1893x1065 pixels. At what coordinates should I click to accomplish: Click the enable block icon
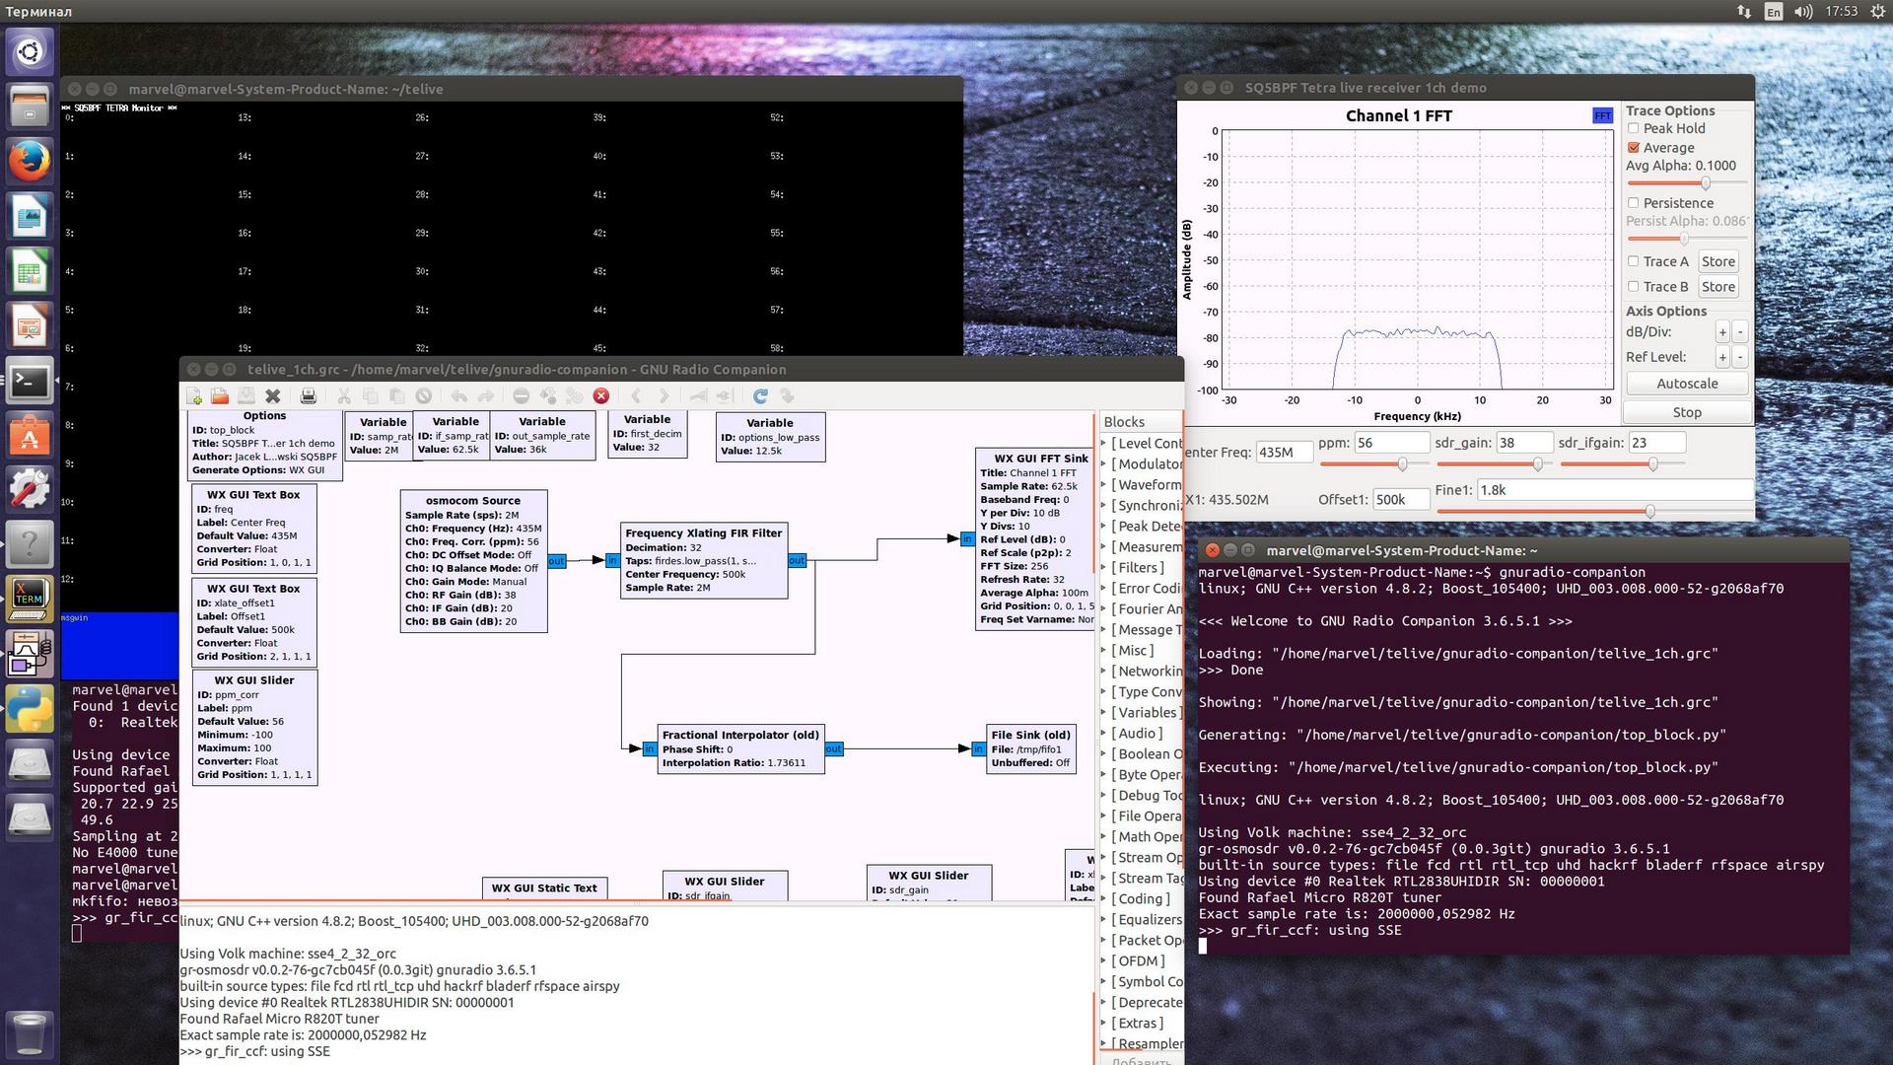coord(698,396)
